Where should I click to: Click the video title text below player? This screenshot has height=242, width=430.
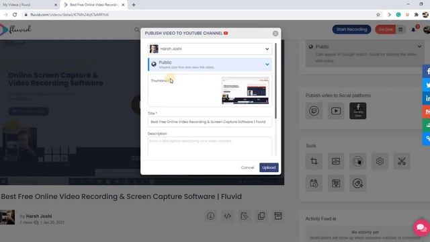(x=122, y=196)
